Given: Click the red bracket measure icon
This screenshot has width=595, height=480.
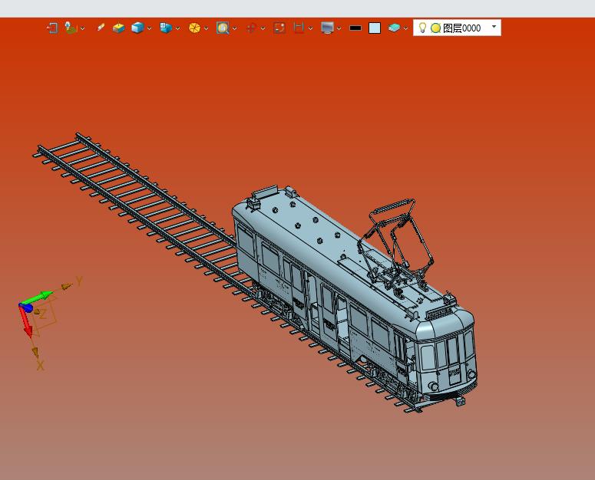Looking at the screenshot, I should tap(299, 28).
